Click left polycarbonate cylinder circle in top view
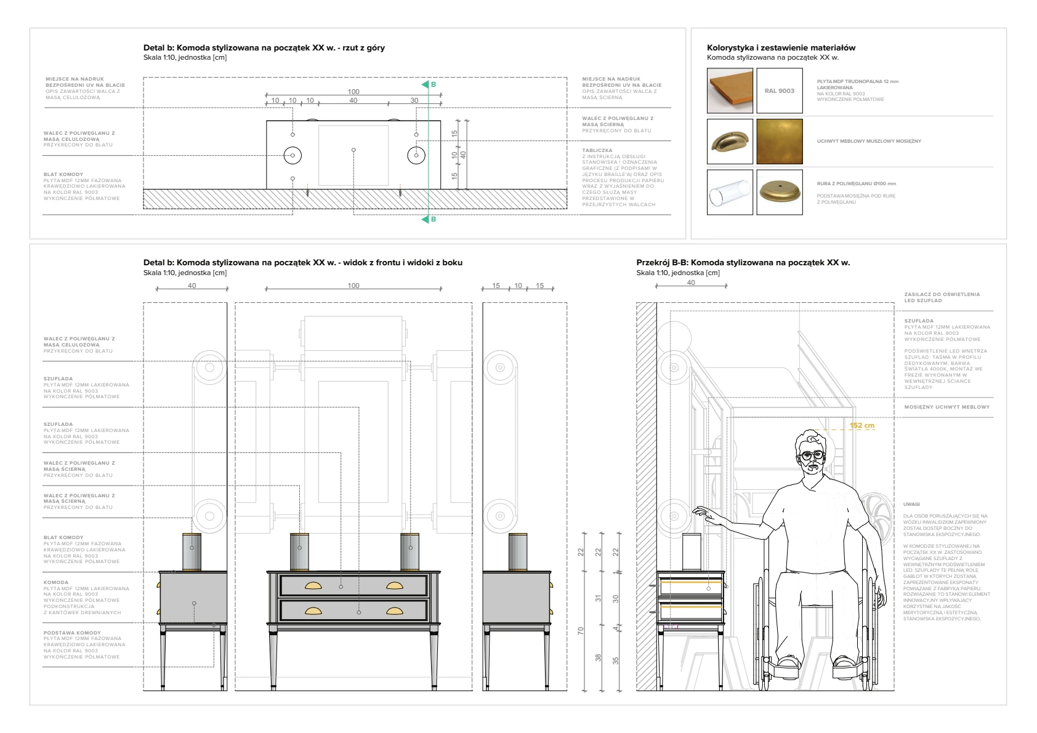The image size is (1037, 733). [293, 156]
